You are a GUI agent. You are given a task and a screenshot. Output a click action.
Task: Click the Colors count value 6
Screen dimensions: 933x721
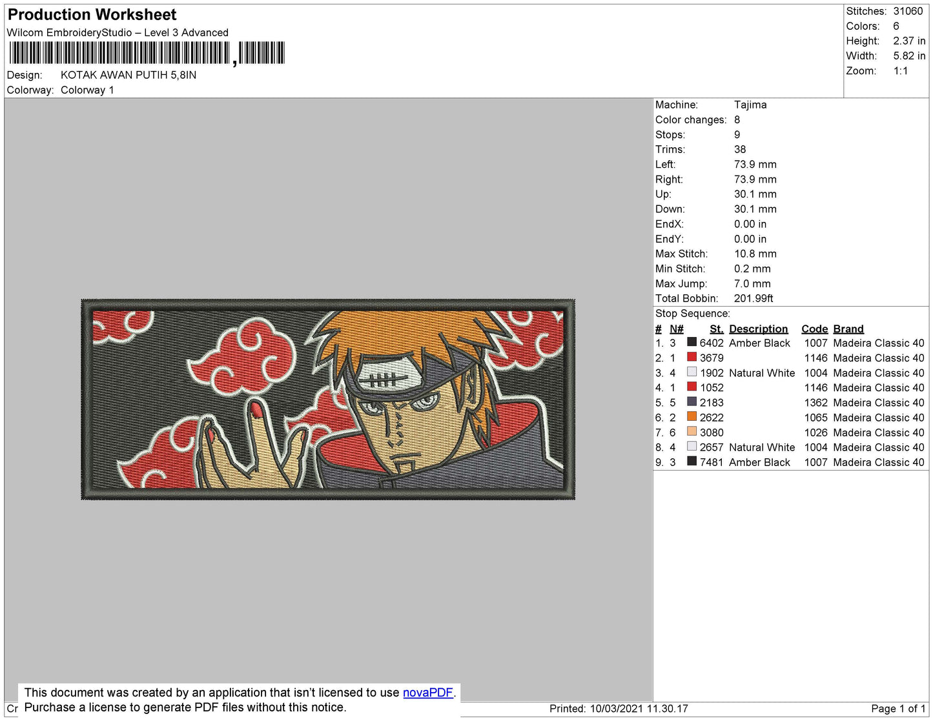pos(896,26)
